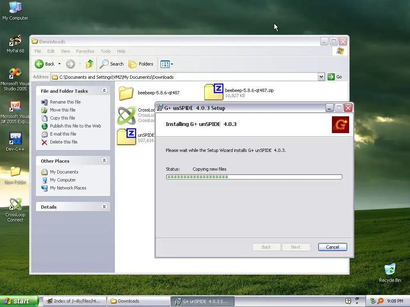Click Publish this file to the Web

tap(71, 126)
